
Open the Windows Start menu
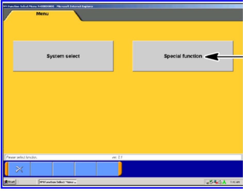[x=10, y=182]
